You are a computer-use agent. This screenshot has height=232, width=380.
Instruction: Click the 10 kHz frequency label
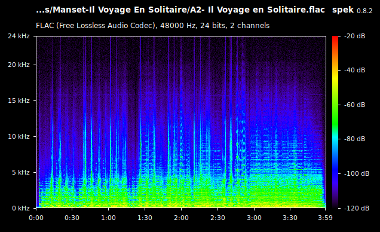point(19,136)
